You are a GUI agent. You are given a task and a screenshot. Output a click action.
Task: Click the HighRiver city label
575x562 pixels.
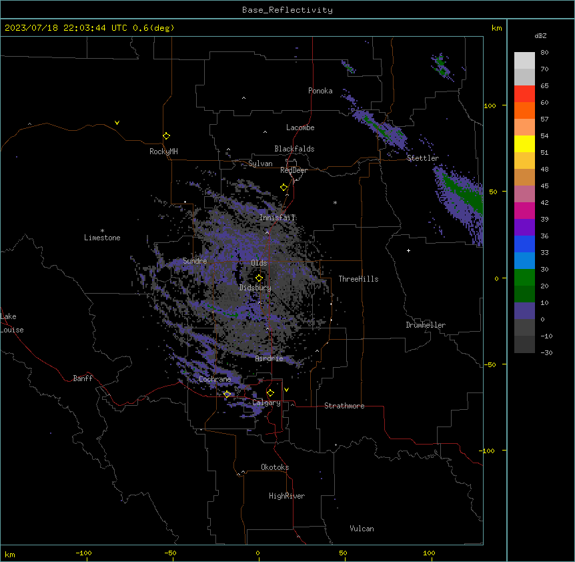click(x=287, y=496)
